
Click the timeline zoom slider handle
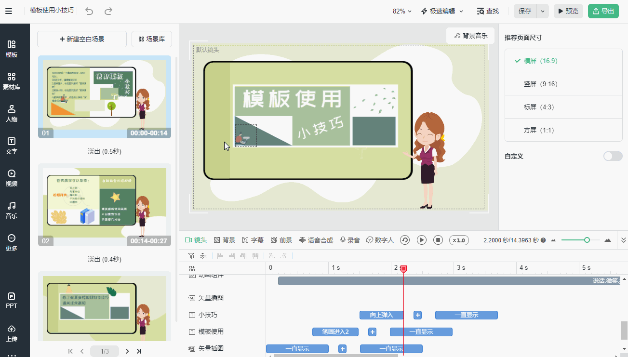click(x=587, y=240)
